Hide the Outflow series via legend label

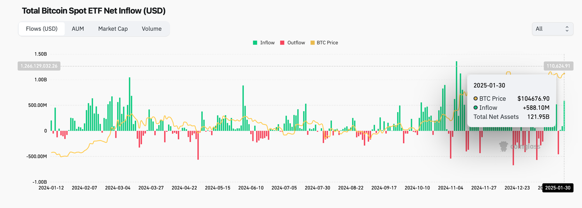(x=296, y=43)
